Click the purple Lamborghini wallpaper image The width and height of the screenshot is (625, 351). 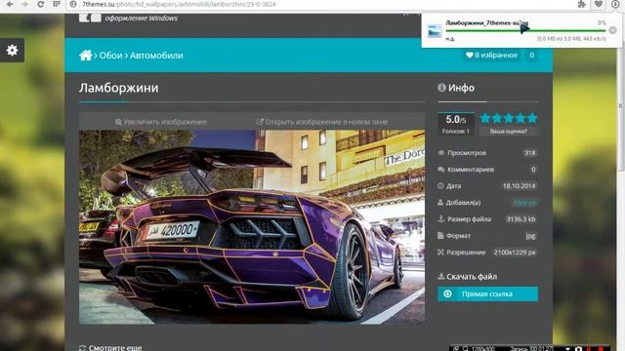point(252,227)
